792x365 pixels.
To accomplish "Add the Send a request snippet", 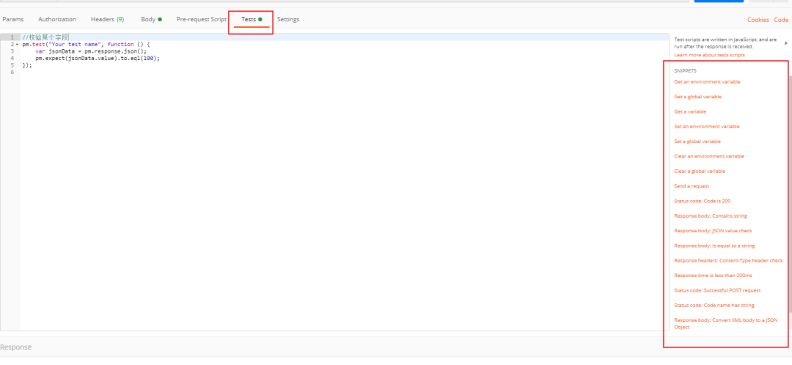I will pyautogui.click(x=692, y=186).
